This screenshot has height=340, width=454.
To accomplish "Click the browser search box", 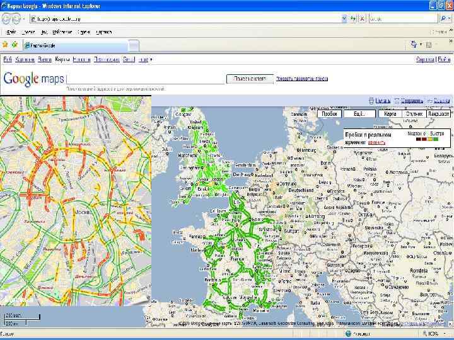I will click(x=403, y=19).
